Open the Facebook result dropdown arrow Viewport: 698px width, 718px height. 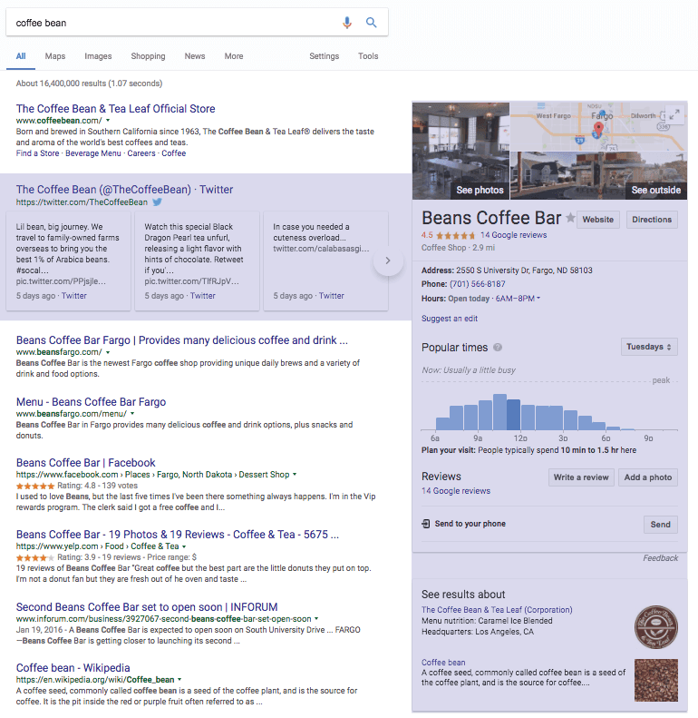coord(295,475)
